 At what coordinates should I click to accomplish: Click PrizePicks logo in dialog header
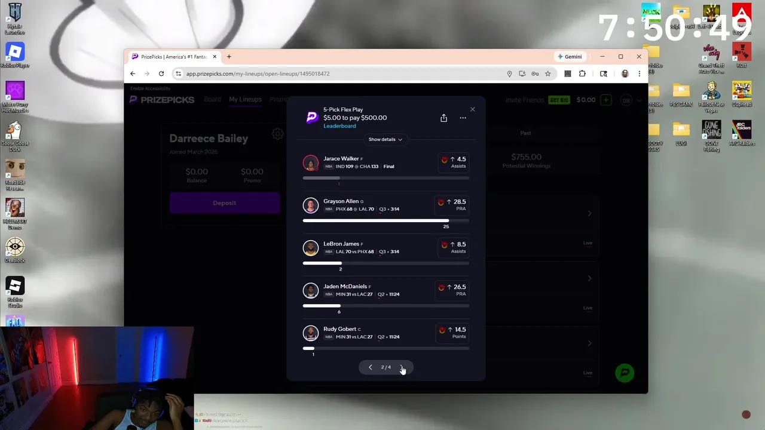pos(312,118)
